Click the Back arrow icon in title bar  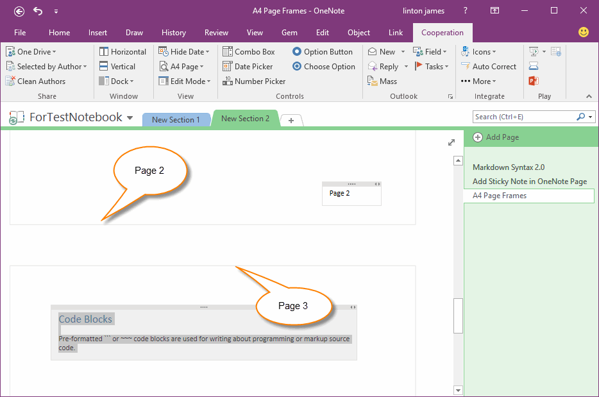(x=19, y=12)
